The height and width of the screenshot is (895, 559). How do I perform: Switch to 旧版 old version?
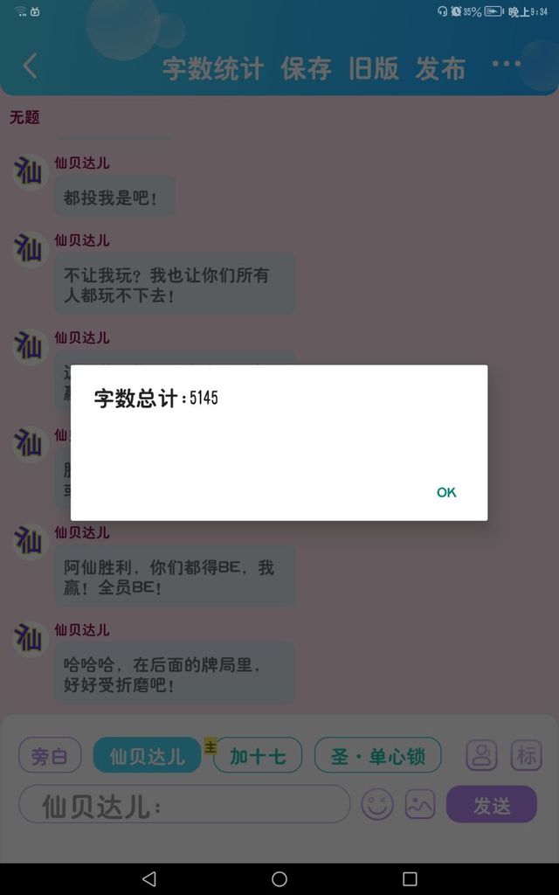(374, 69)
